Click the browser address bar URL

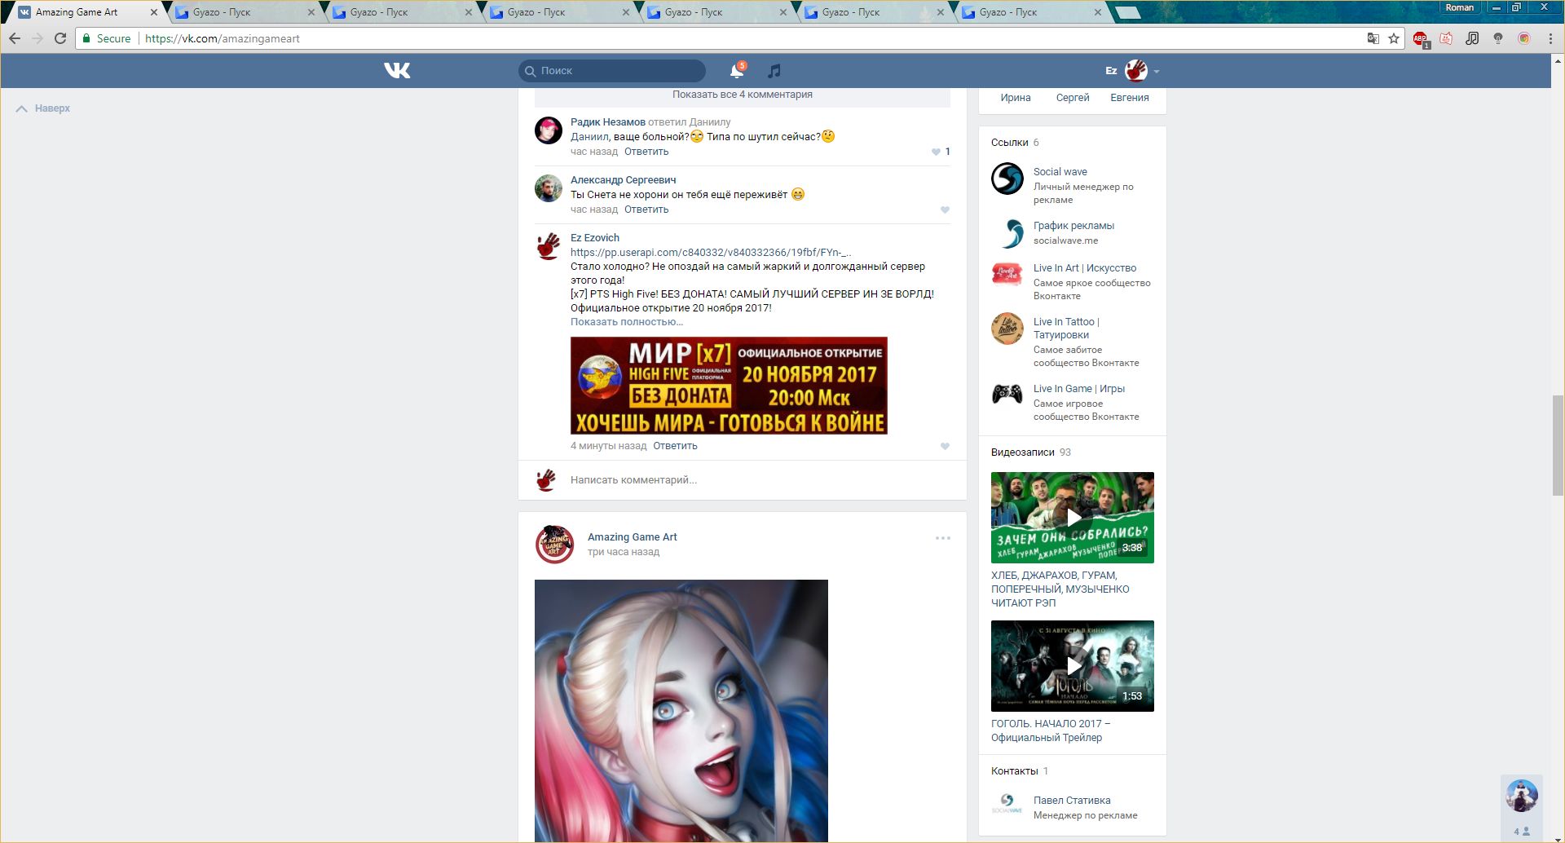[223, 38]
